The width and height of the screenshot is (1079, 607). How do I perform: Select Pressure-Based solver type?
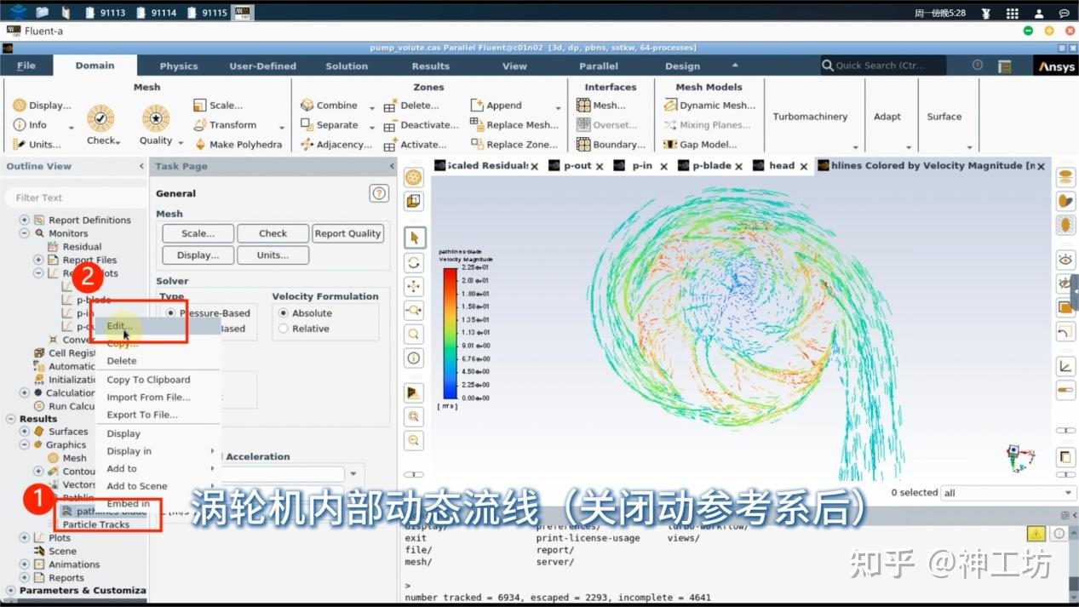(x=171, y=313)
